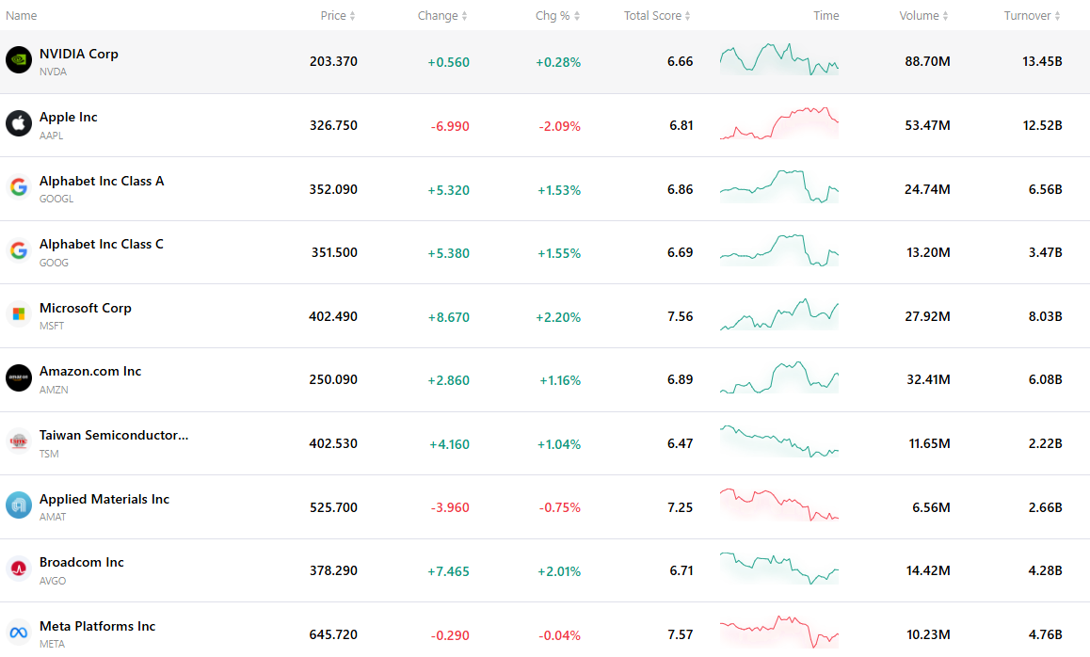
Task: View Apple Inc red sparkline chart
Action: [779, 123]
